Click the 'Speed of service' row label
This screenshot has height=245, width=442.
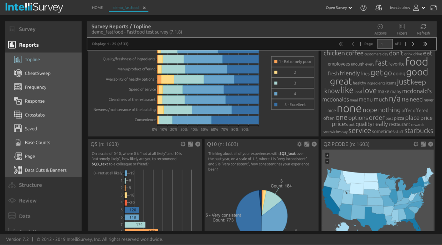point(143,90)
